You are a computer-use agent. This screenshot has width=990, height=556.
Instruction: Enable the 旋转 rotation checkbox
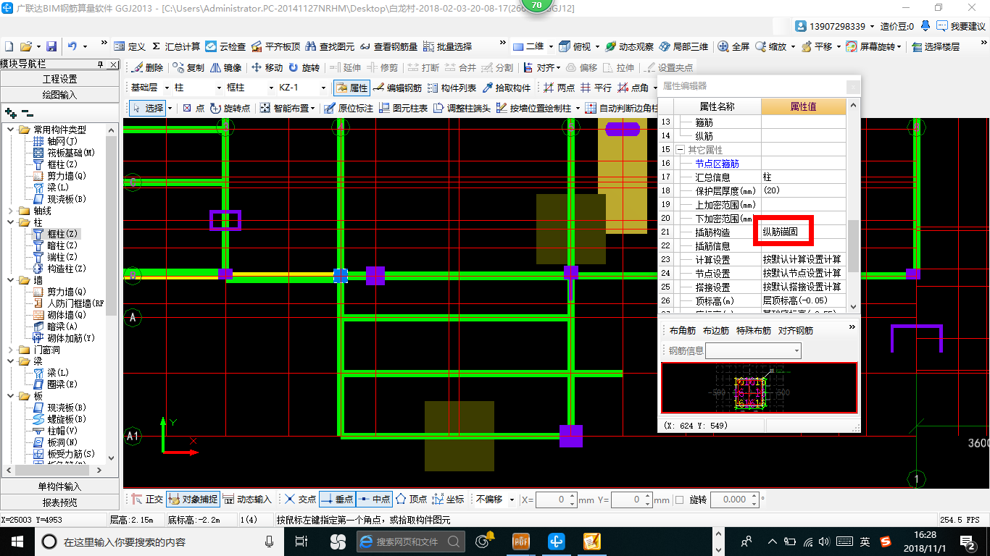(679, 500)
